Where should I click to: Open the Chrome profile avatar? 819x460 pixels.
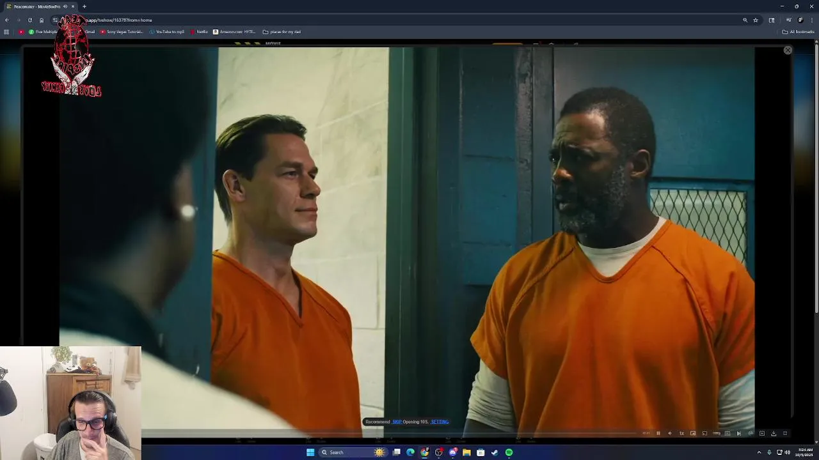pos(800,20)
